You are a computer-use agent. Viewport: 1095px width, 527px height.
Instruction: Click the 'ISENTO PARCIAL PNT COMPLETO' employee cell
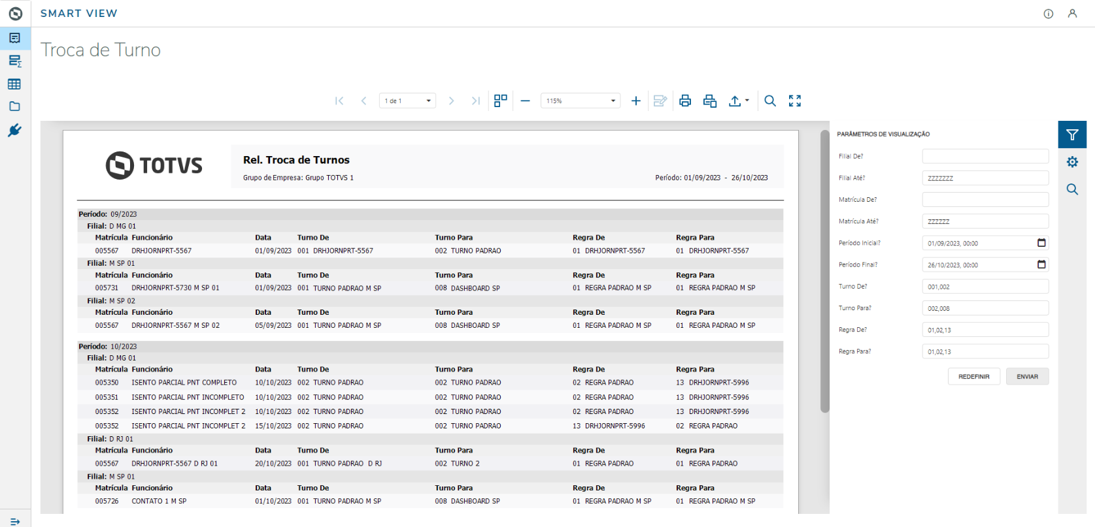pos(184,383)
